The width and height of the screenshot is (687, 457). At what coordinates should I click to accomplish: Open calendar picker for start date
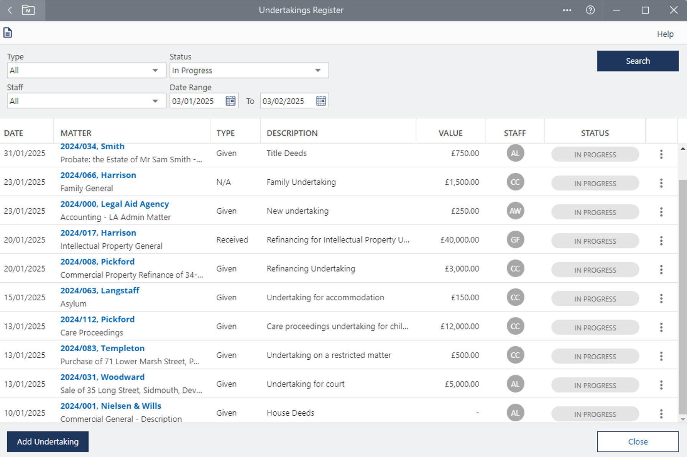pyautogui.click(x=230, y=101)
